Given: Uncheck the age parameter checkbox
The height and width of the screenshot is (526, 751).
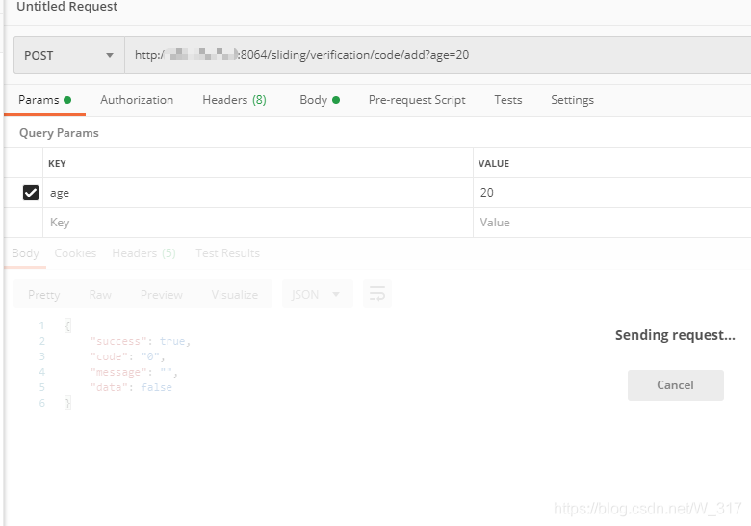Looking at the screenshot, I should coord(31,193).
